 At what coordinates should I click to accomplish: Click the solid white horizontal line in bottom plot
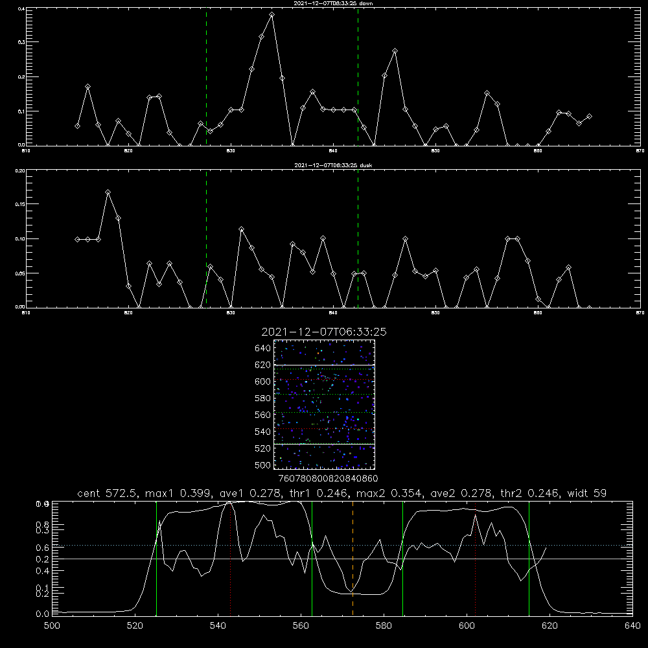pos(342,559)
